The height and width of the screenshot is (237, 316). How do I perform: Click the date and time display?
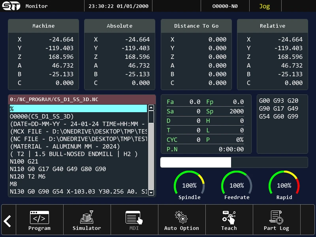click(118, 6)
